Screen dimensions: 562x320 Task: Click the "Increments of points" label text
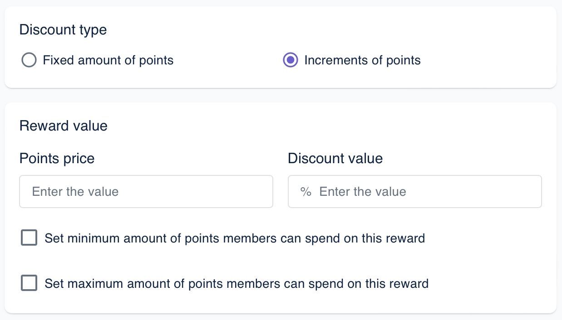coord(362,60)
